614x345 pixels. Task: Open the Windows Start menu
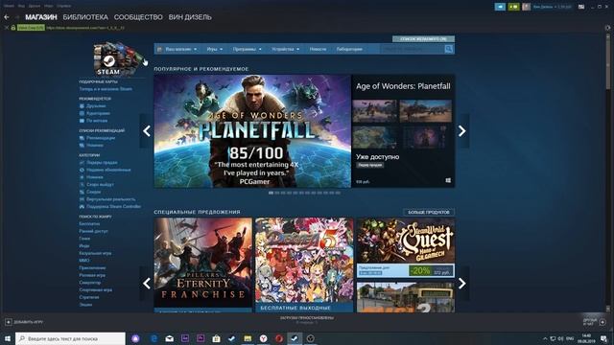(x=7, y=338)
